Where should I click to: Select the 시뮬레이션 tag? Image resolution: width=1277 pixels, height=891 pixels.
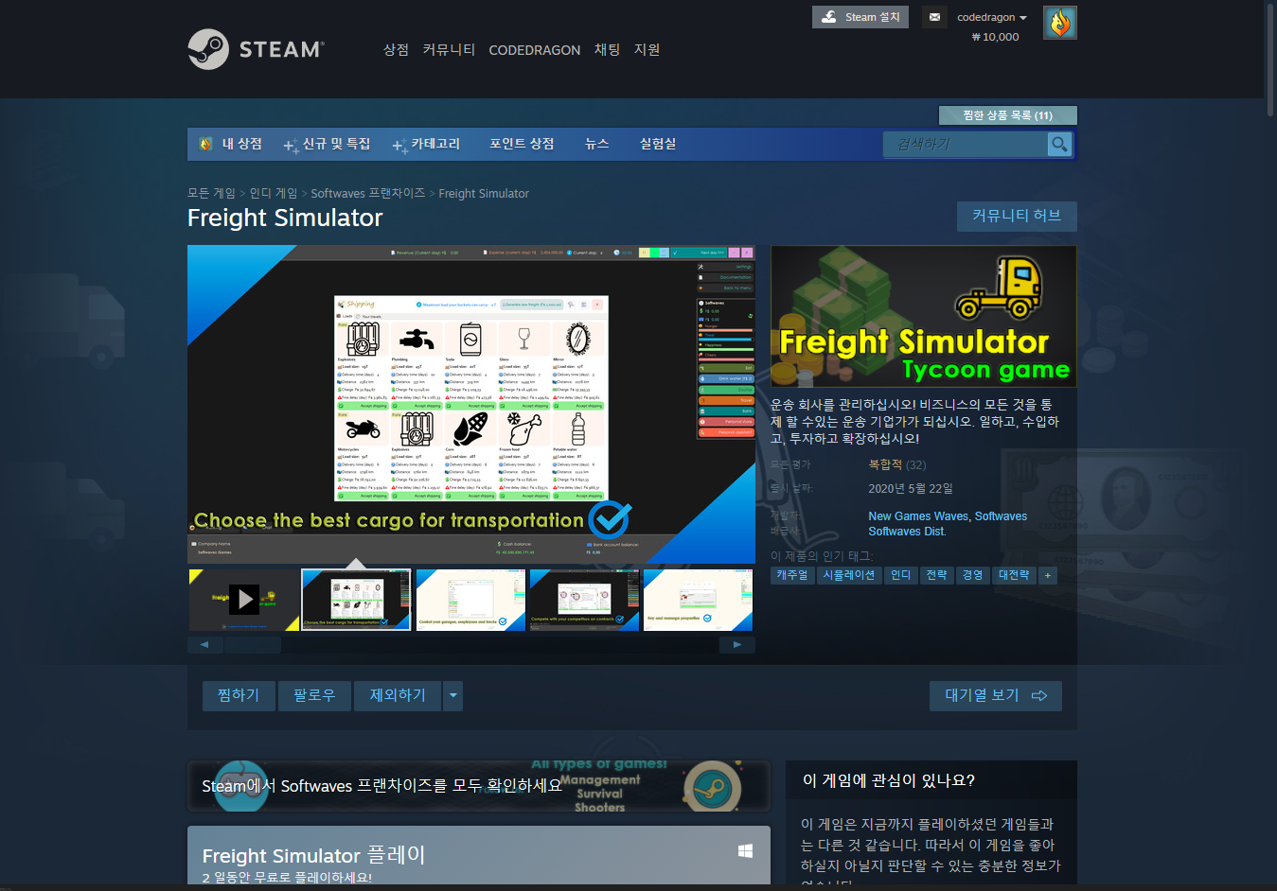(849, 575)
